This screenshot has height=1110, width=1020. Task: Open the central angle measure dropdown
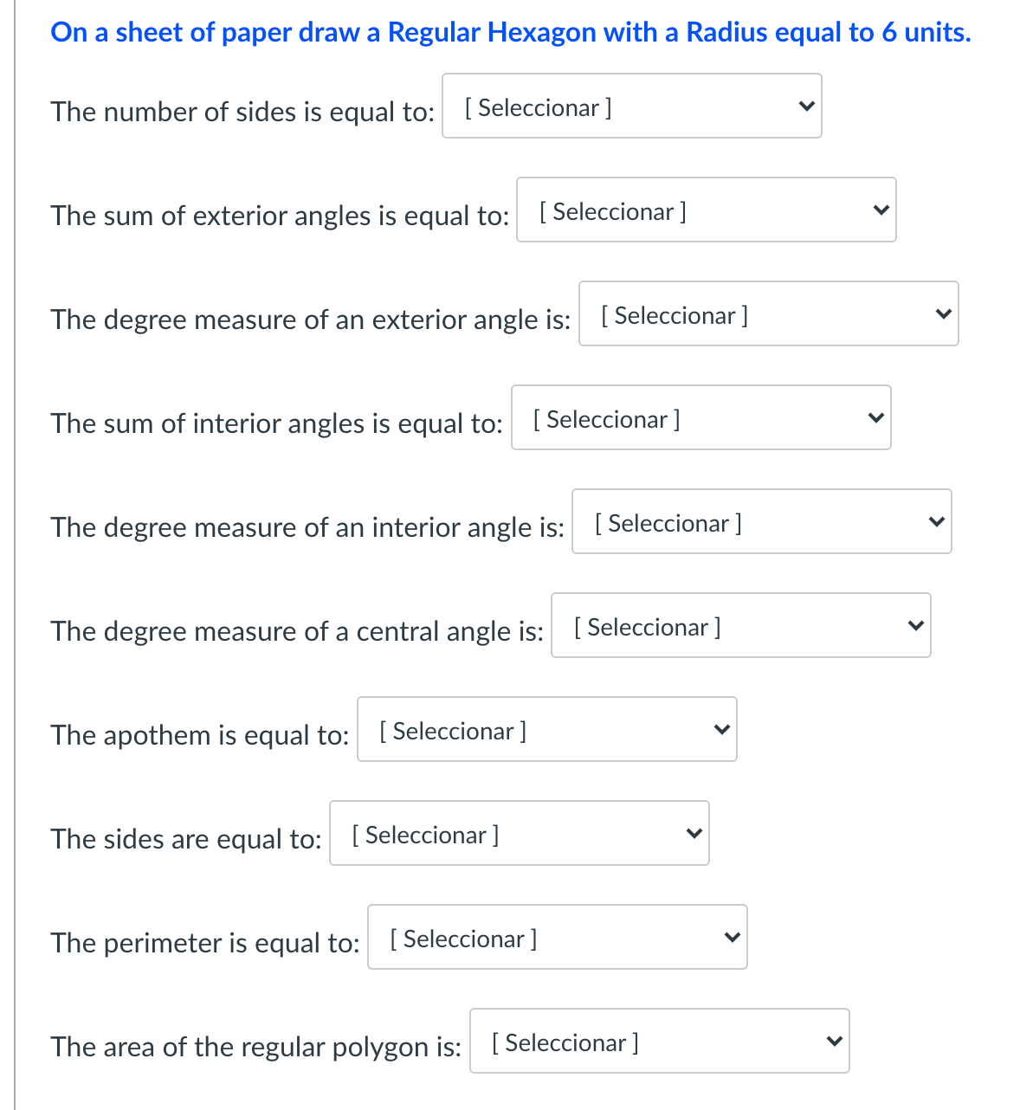pyautogui.click(x=740, y=625)
